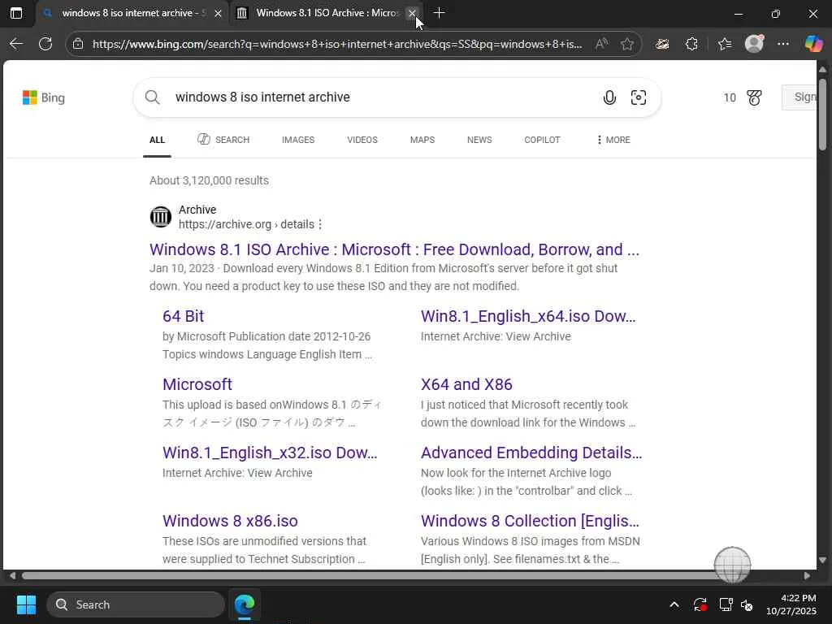This screenshot has width=832, height=624.
Task: Open options menu beside archive.org details
Action: [x=320, y=224]
